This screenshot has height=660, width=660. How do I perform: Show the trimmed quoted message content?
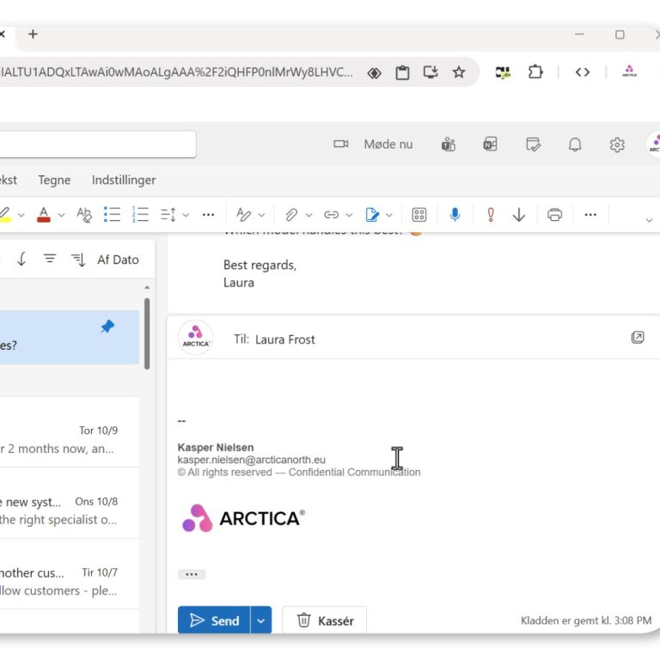point(192,574)
